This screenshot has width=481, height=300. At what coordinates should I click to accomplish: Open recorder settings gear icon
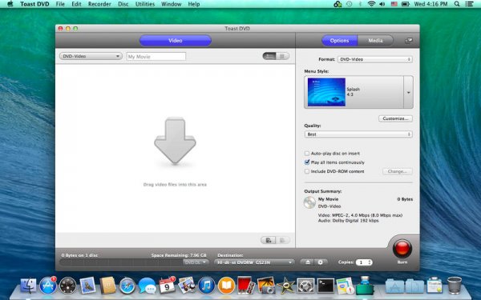[x=321, y=262]
